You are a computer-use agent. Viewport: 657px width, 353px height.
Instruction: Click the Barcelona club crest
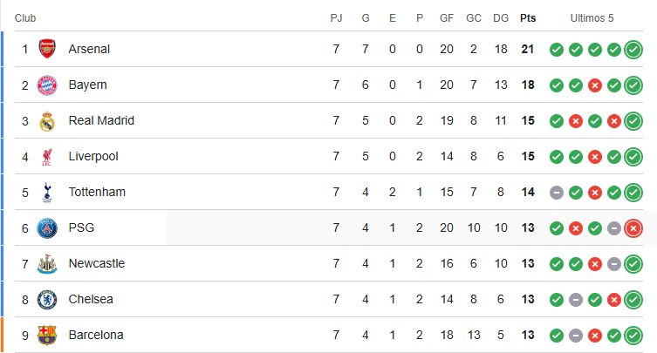[x=47, y=336]
